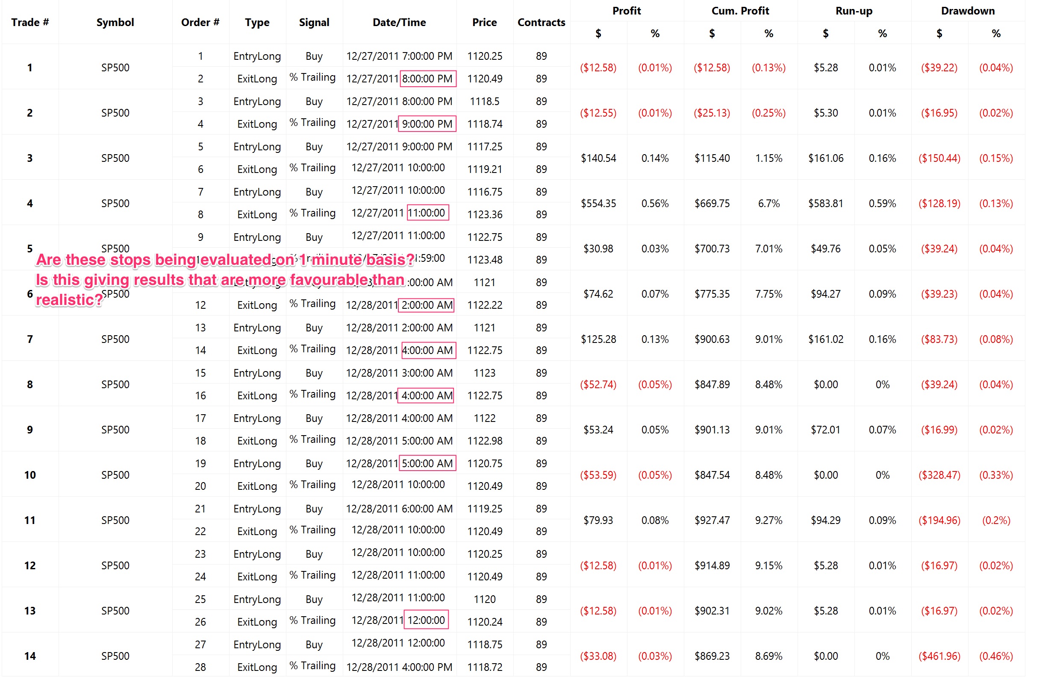Screen dimensions: 1054x679
Task: Click cumulative profit 7.01% for trade 5
Action: (x=769, y=249)
